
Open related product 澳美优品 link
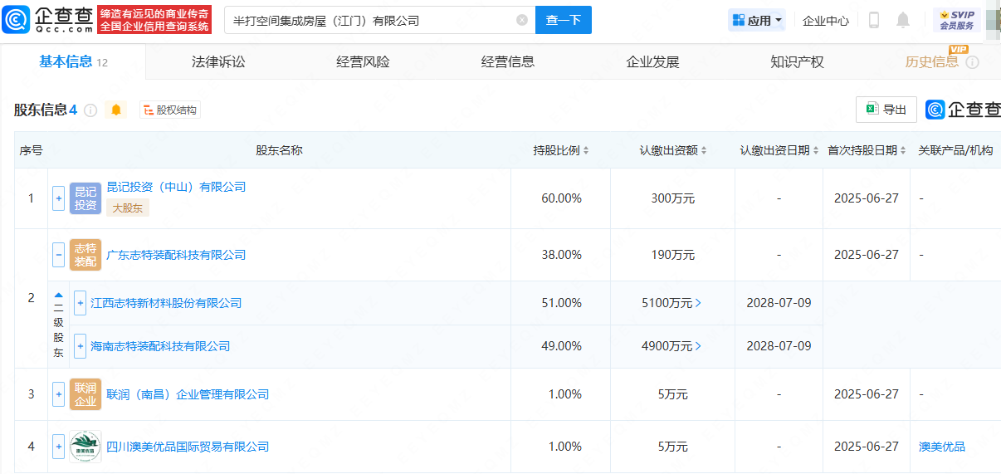(x=942, y=447)
